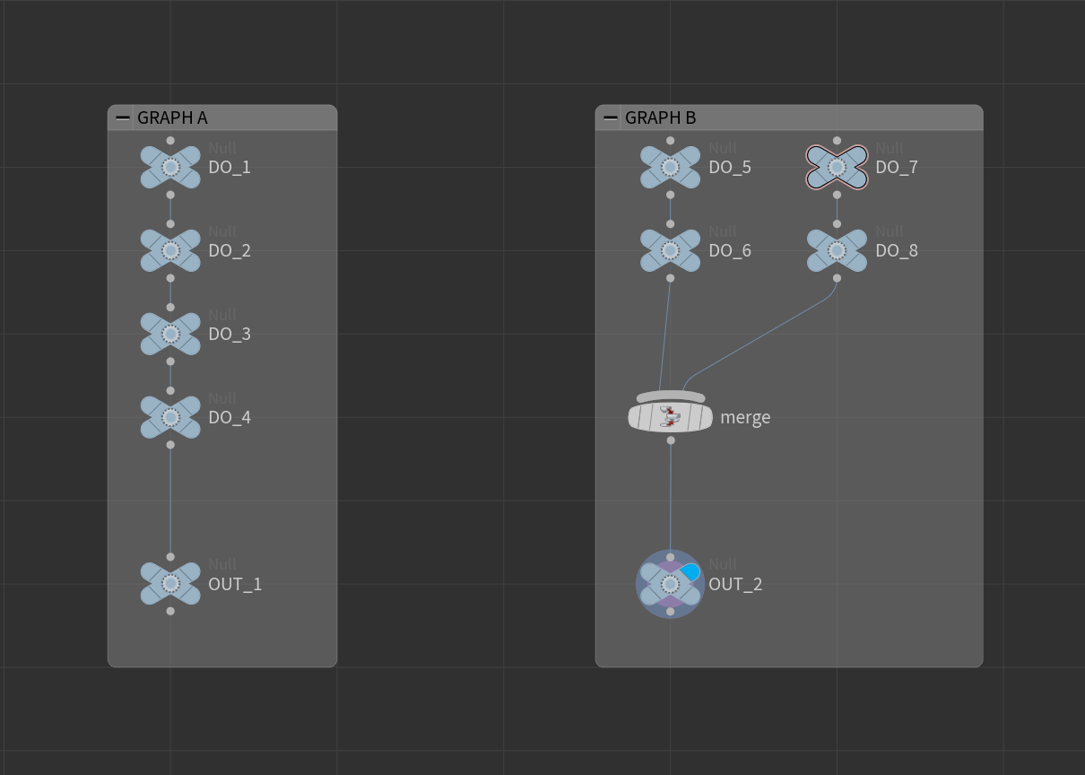The image size is (1085, 775).
Task: Click the DO_4 node icon
Action: [169, 417]
